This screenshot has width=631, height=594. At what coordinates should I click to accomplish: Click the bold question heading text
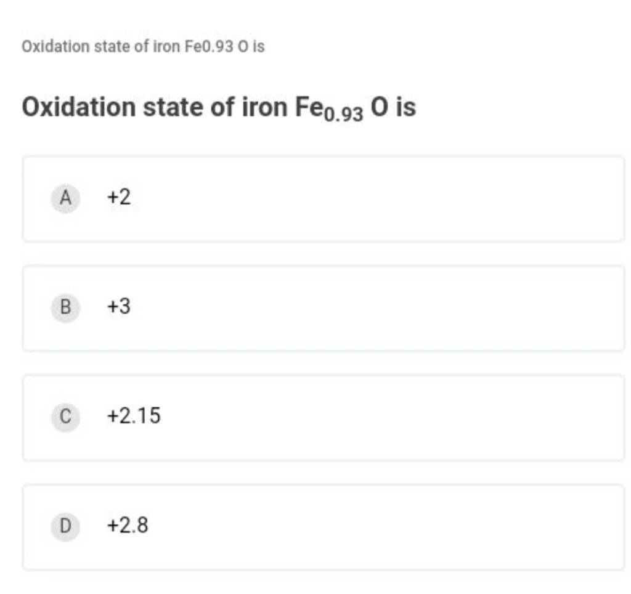click(219, 107)
